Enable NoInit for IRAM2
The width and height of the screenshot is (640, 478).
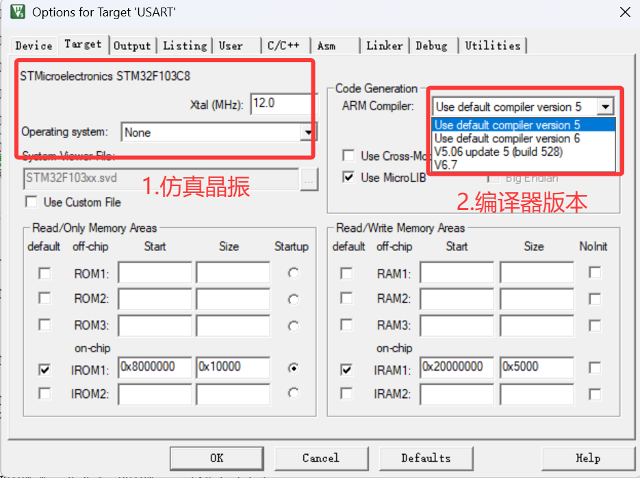(x=595, y=395)
